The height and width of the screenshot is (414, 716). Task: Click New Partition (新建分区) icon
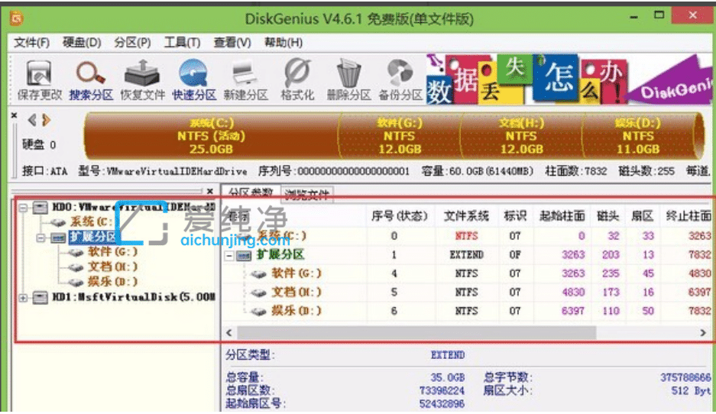point(245,80)
